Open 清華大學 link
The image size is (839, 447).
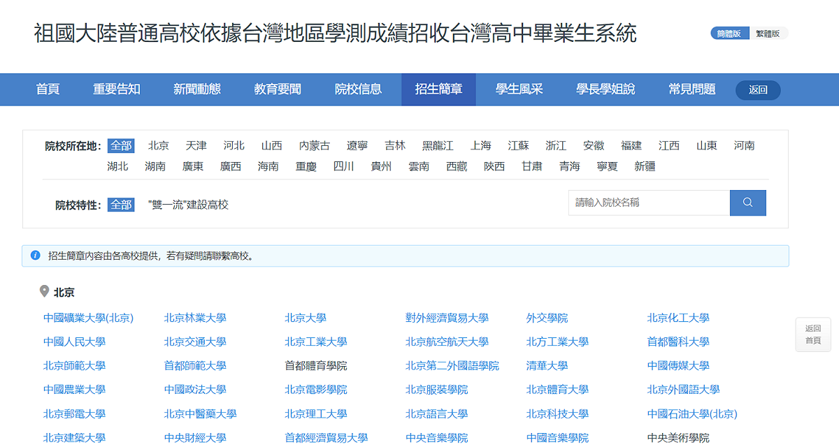[547, 365]
